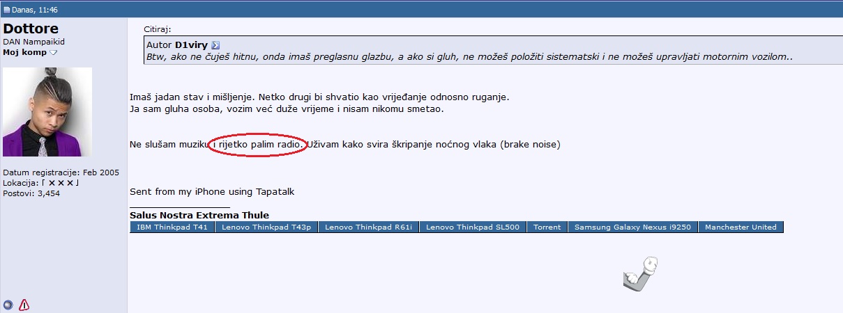Click the Lenovo Thinkpad R61i signature cell

(369, 227)
